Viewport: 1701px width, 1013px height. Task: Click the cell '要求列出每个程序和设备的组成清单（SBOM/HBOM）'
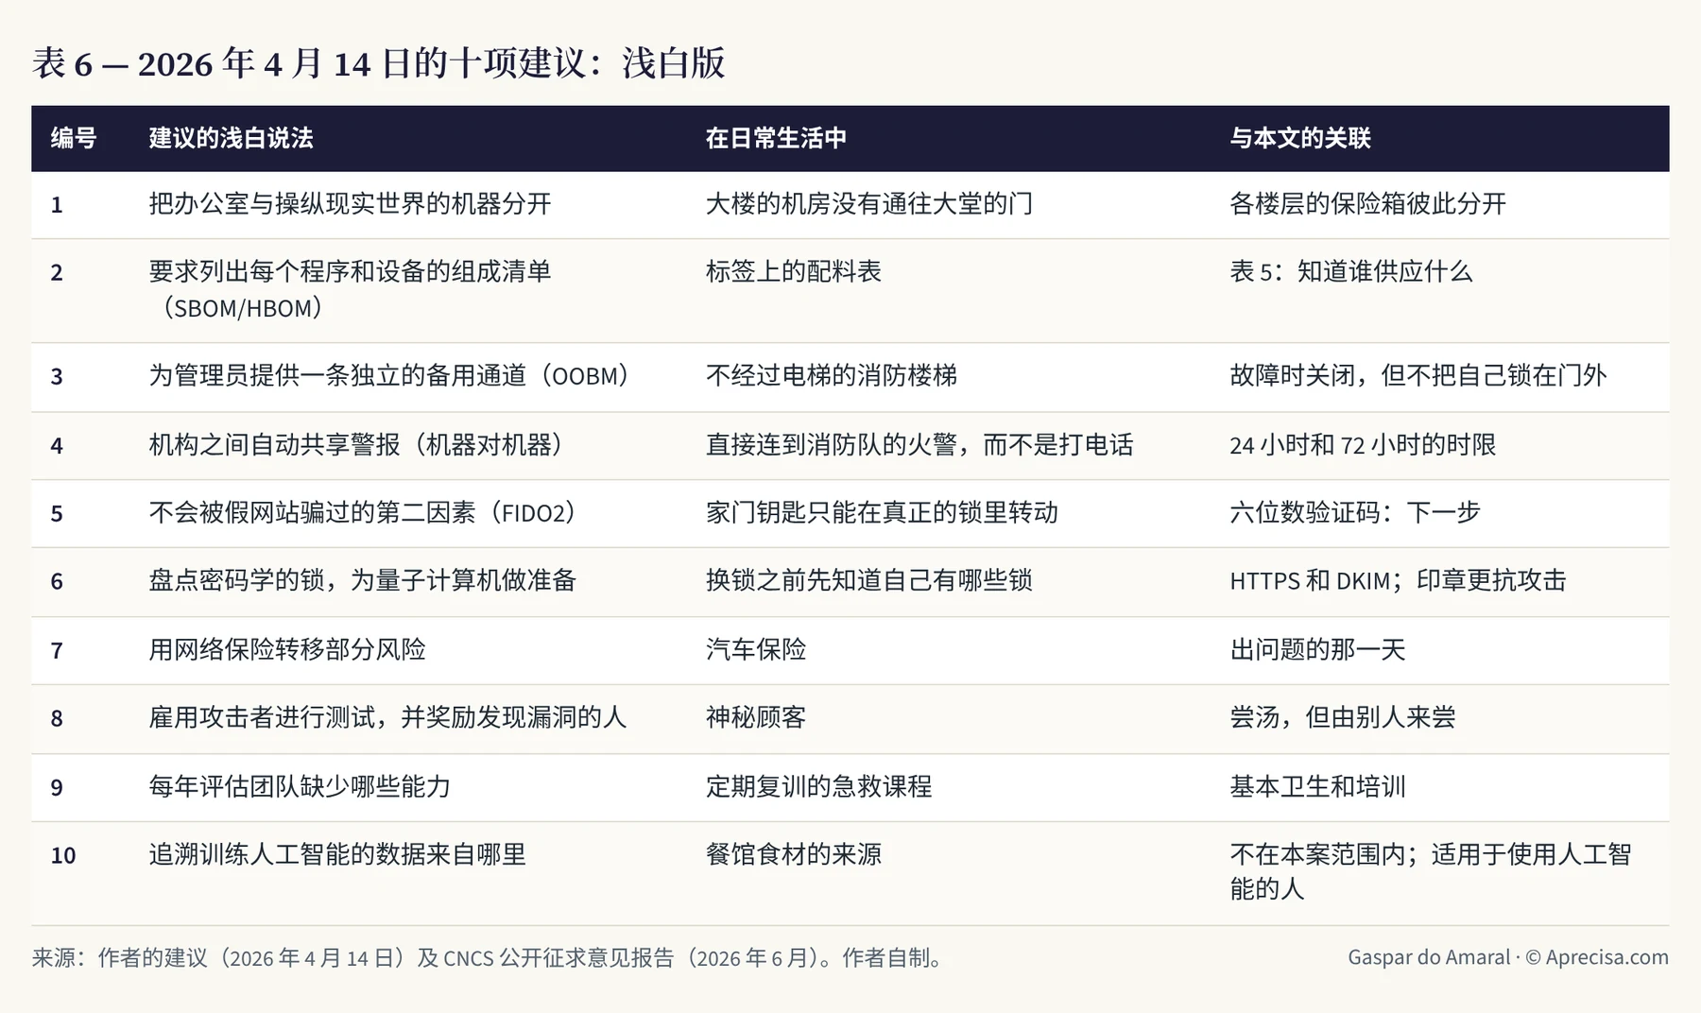pos(350,290)
